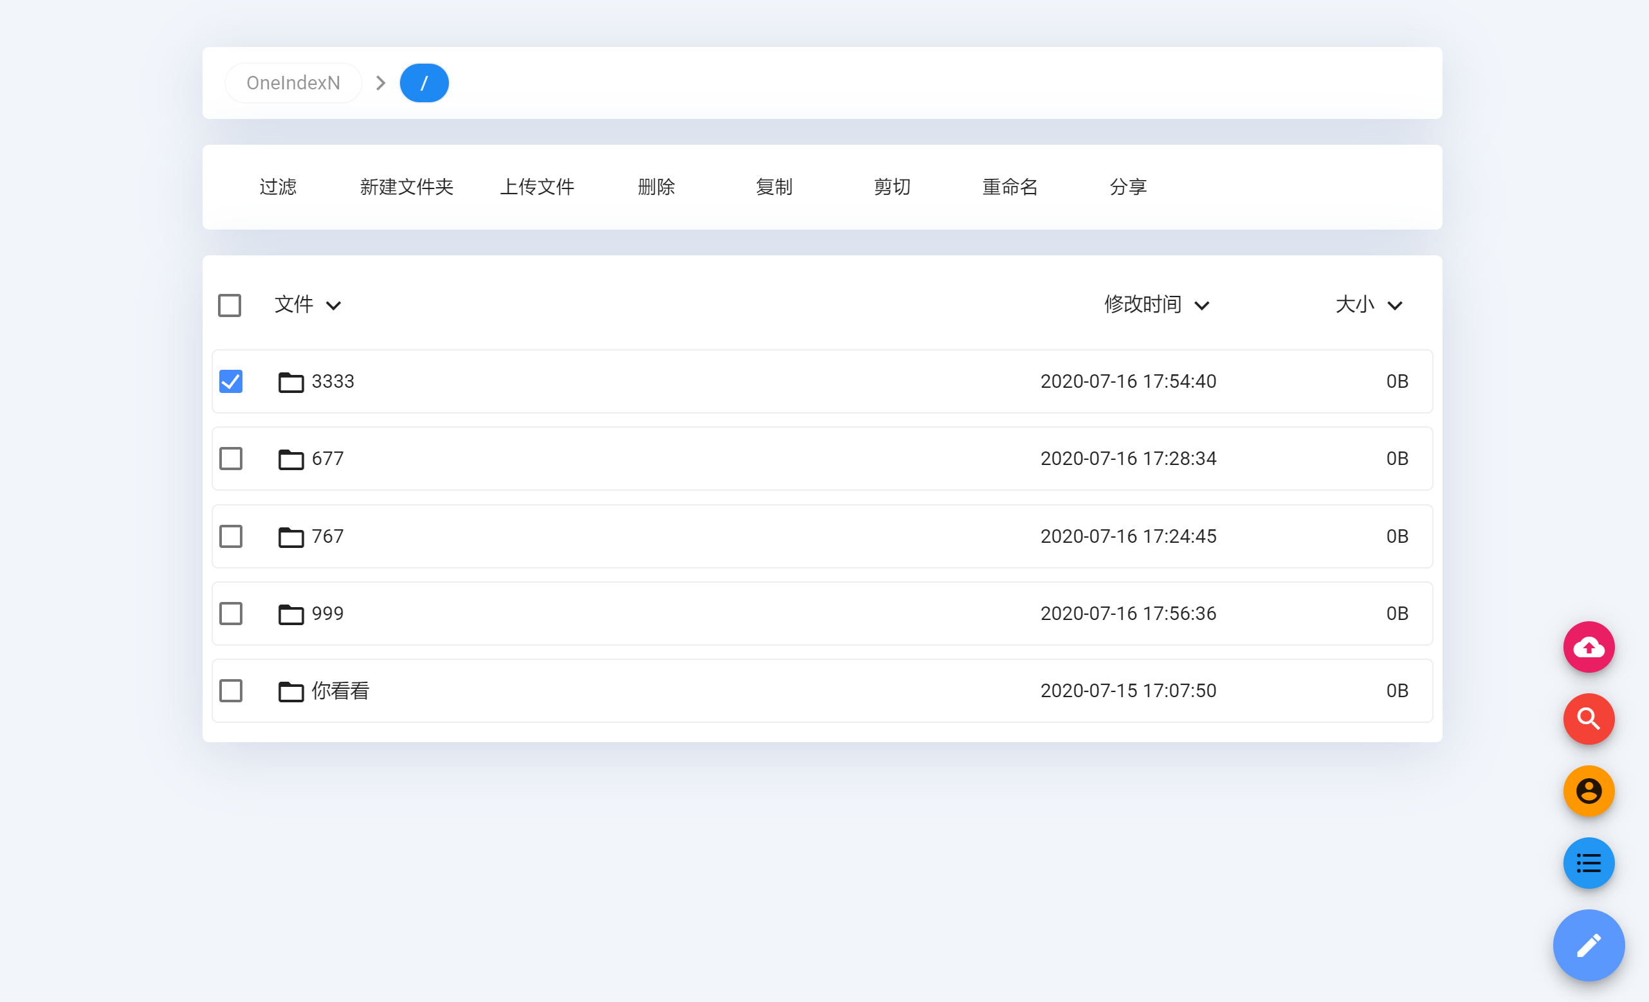This screenshot has height=1002, width=1649.
Task: Choose 上传文件 from the toolbar
Action: coord(537,187)
